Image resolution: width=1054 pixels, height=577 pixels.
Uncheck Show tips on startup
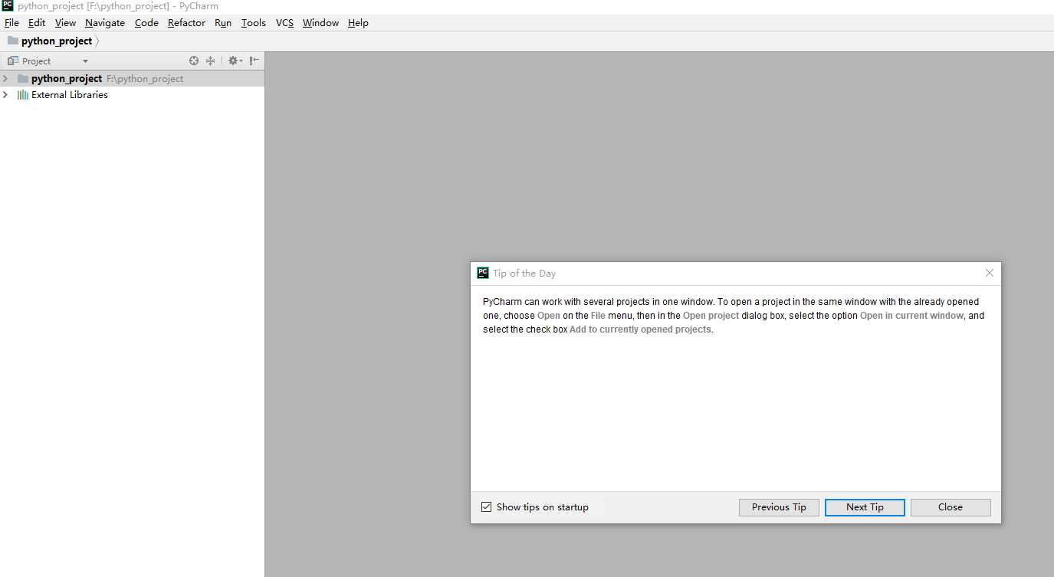click(486, 507)
